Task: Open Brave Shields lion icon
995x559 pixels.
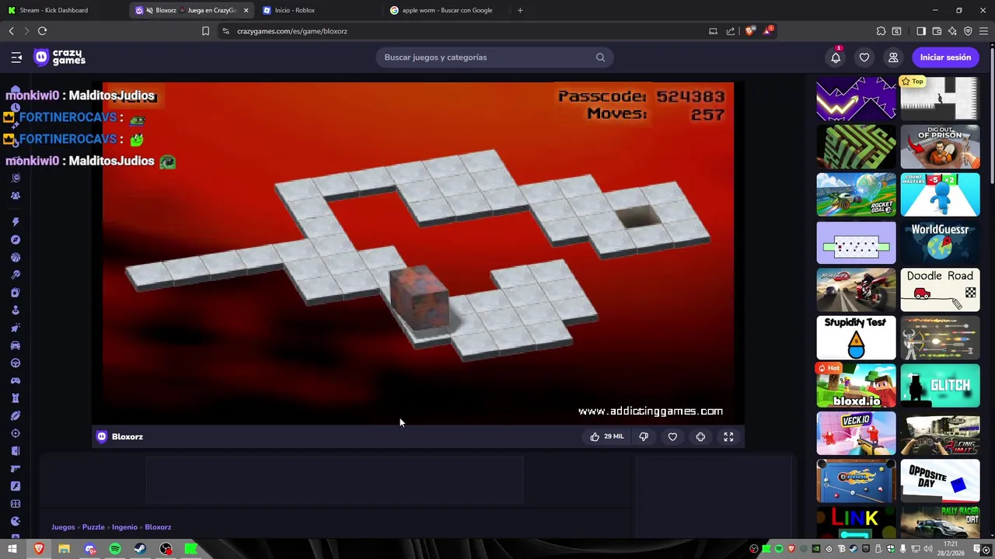Action: point(750,31)
